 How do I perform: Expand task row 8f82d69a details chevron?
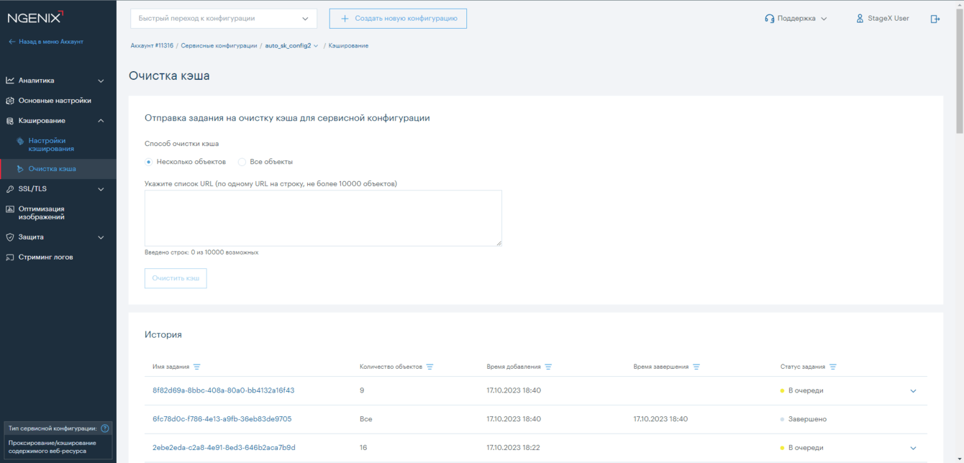tap(913, 391)
